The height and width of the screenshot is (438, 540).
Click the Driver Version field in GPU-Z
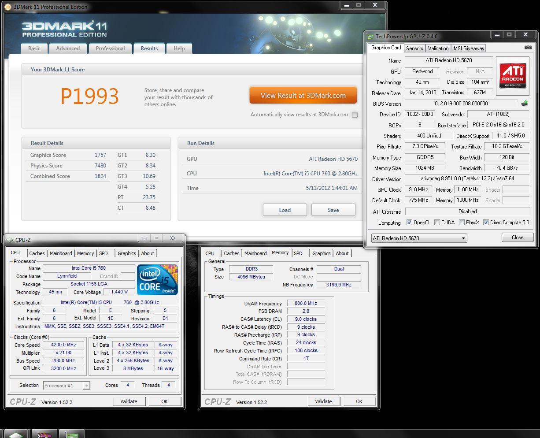pyautogui.click(x=467, y=178)
